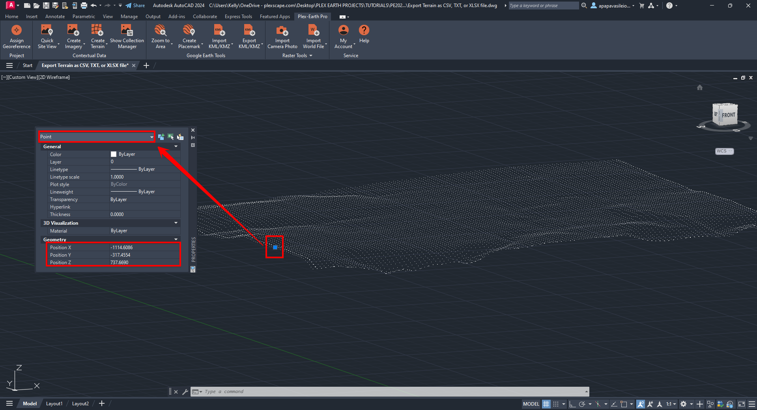Click the ViewCube home icon
The image size is (757, 410).
(700, 88)
